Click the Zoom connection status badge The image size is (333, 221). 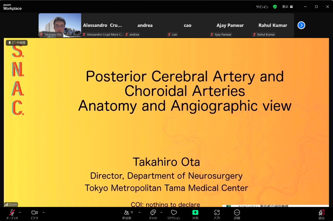[11, 205]
